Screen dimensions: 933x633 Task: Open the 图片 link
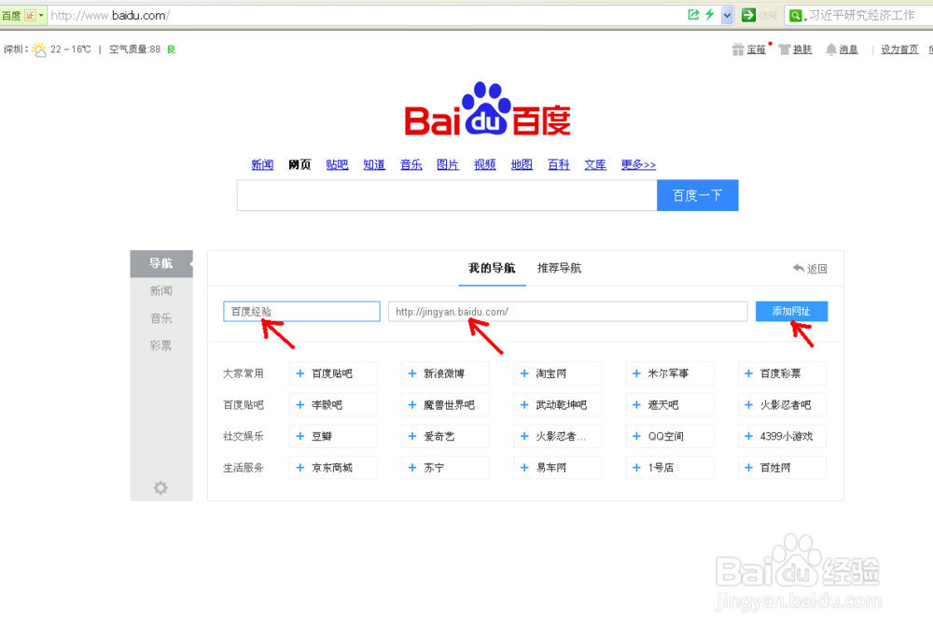pos(448,164)
